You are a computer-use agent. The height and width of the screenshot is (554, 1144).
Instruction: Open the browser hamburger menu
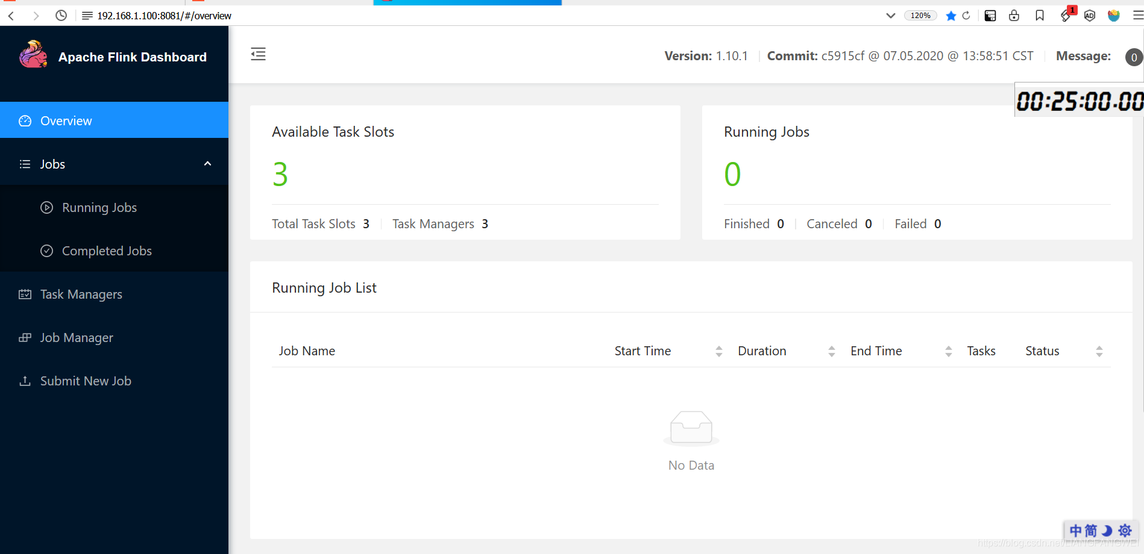click(x=1138, y=16)
